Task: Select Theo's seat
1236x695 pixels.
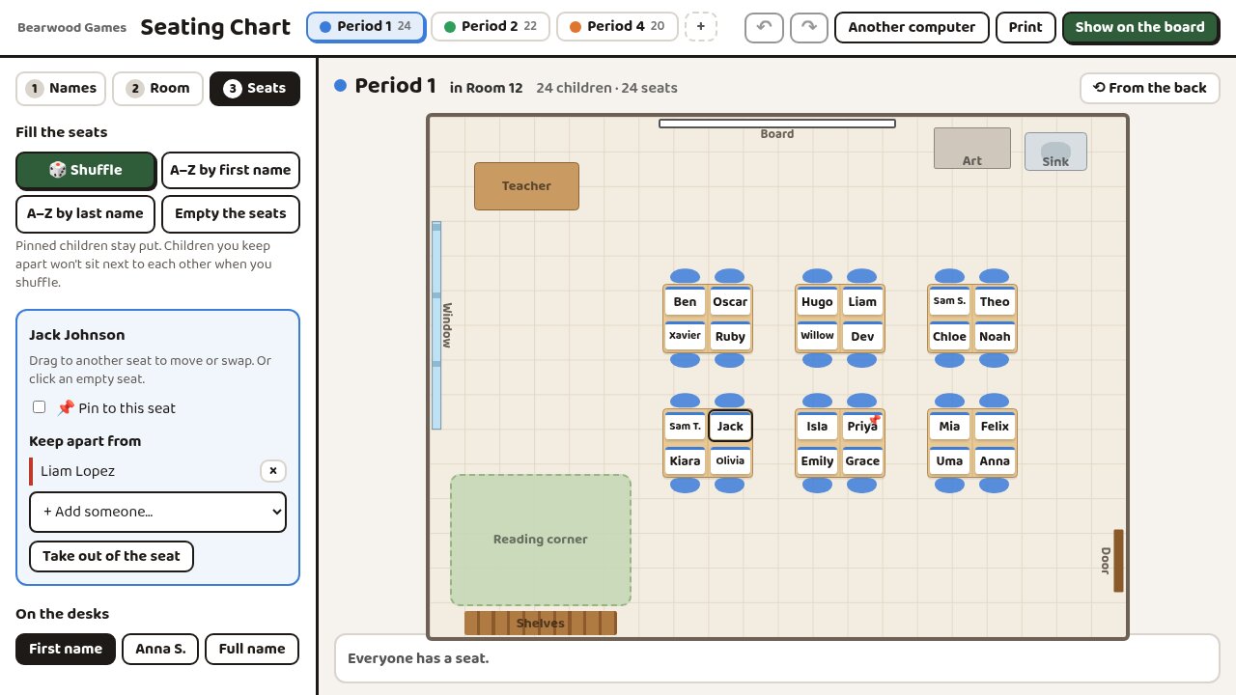Action: coord(995,301)
